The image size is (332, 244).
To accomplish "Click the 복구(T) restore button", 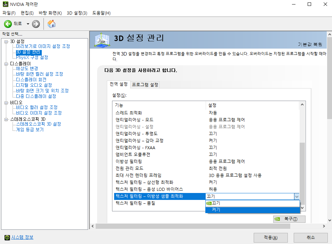I will [289, 219].
